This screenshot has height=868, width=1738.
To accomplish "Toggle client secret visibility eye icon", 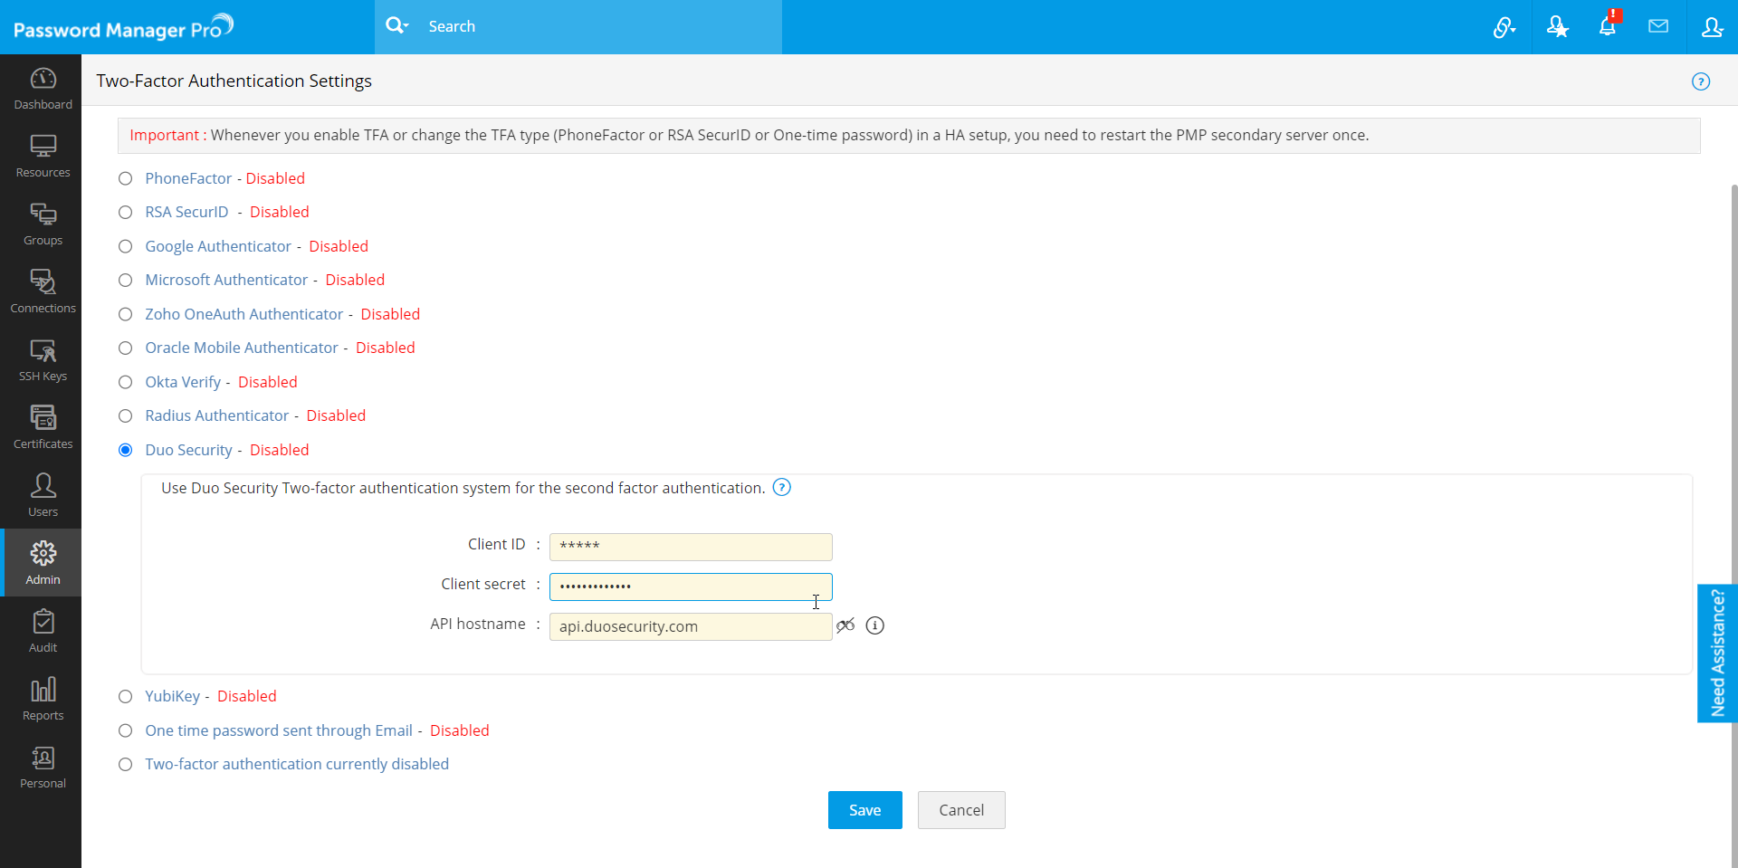I will point(845,625).
